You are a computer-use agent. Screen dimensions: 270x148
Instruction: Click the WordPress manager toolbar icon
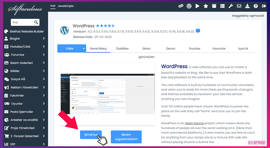click(x=189, y=6)
